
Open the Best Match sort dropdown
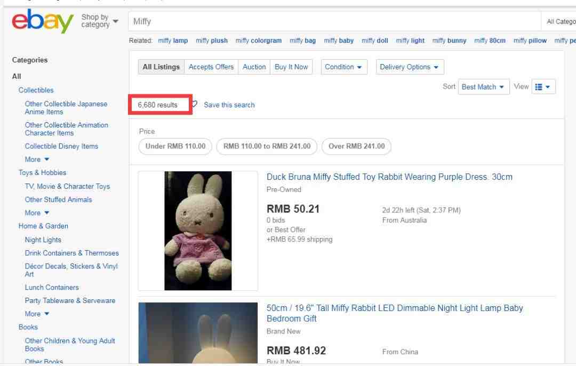[x=483, y=87]
